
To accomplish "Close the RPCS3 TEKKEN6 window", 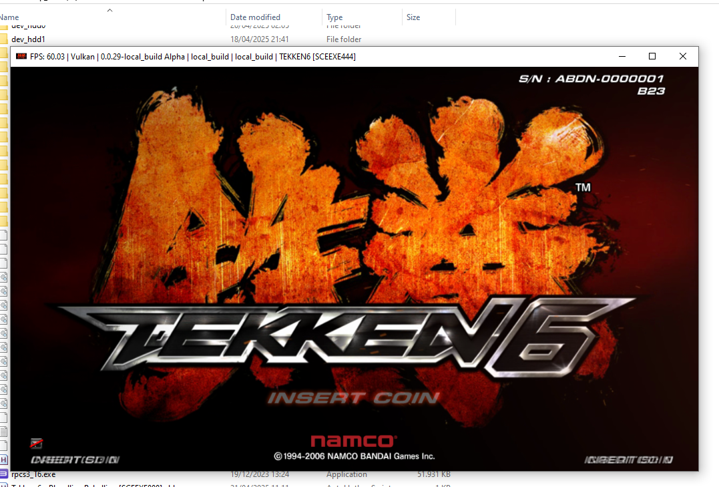I will (682, 57).
